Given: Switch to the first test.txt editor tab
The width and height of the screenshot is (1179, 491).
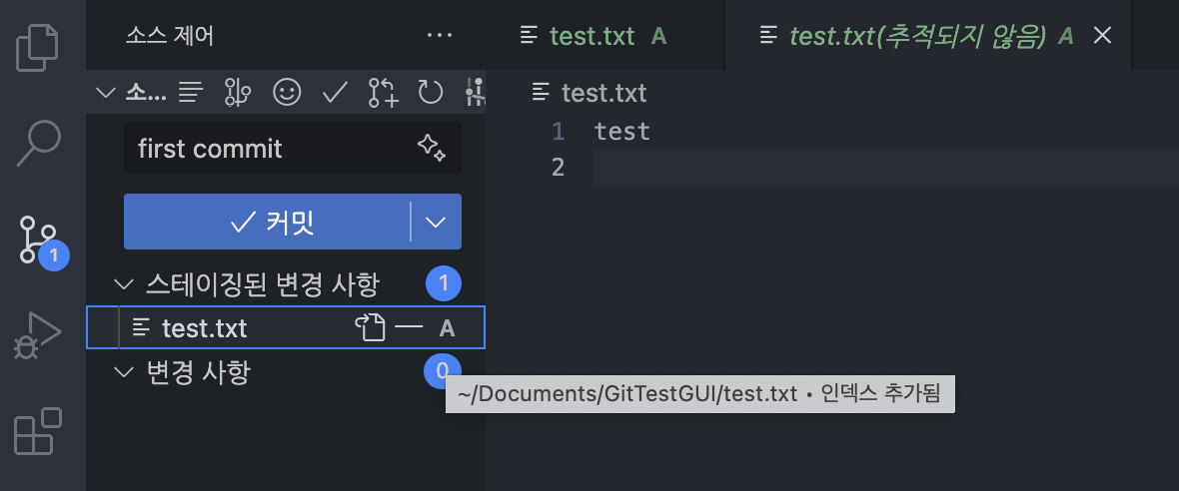Looking at the screenshot, I should (591, 36).
